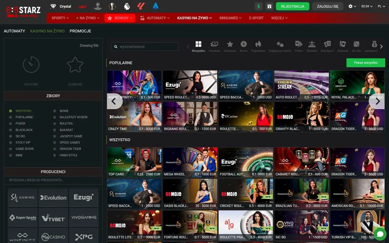389x243 pixels.
Task: Select the WSZYSTKO collection radio option
Action: click(21, 111)
